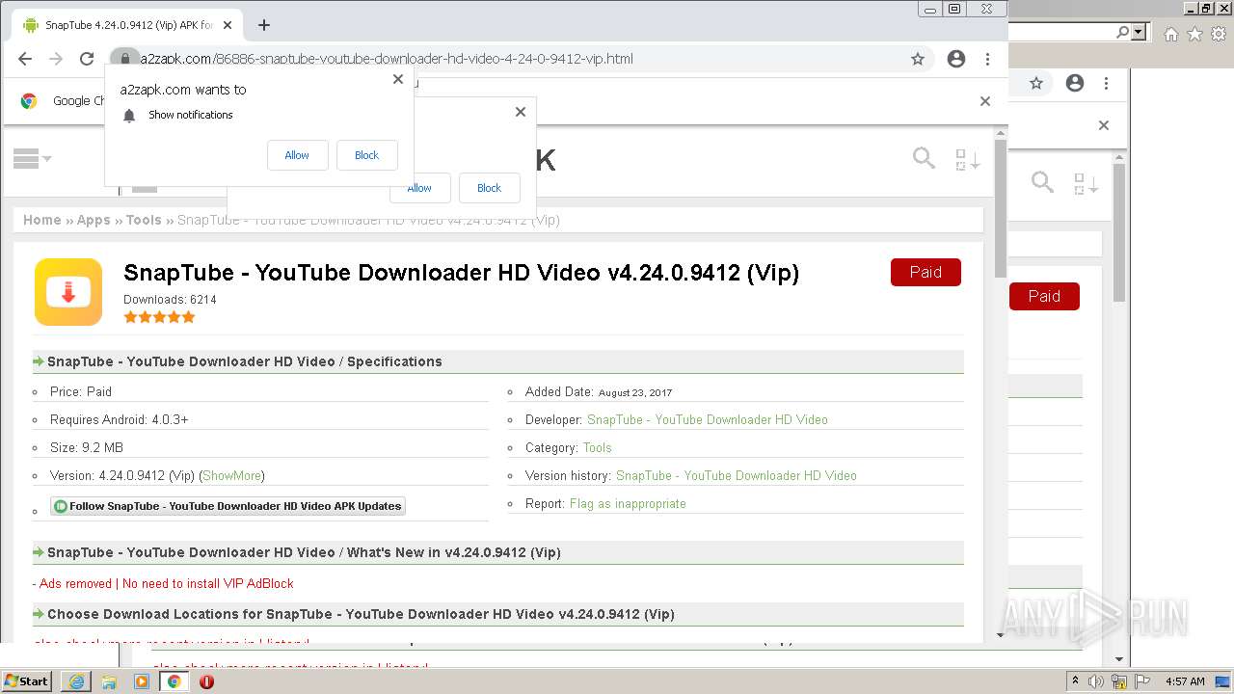Reload the a2zapk page

point(88,59)
